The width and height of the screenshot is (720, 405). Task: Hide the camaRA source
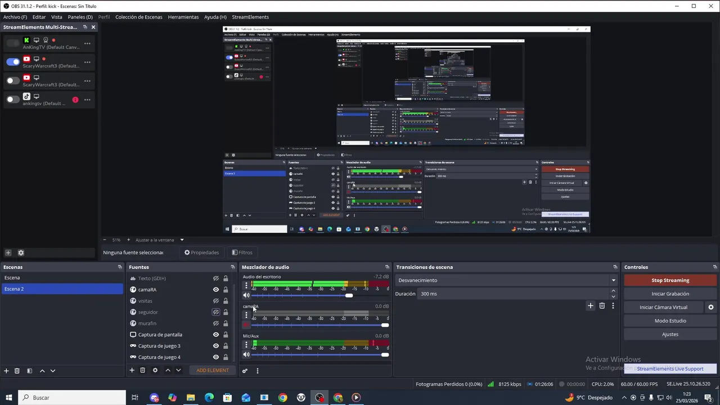point(215,290)
